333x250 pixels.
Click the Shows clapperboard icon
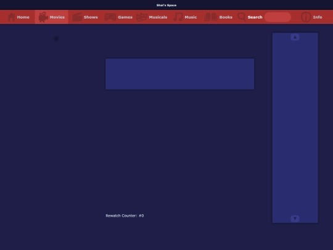77,17
